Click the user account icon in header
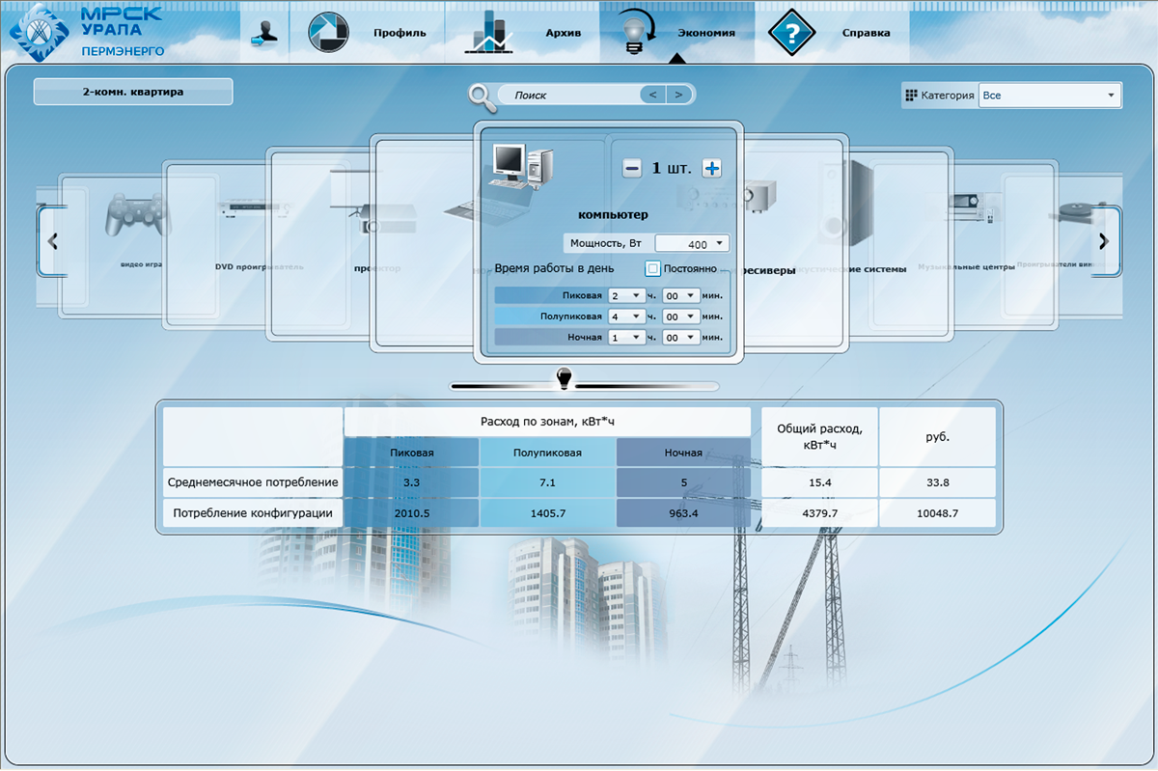1158x771 pixels. coord(263,33)
